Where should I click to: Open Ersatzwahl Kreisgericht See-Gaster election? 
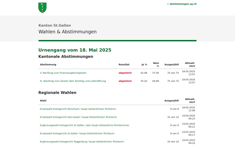click(x=78, y=117)
